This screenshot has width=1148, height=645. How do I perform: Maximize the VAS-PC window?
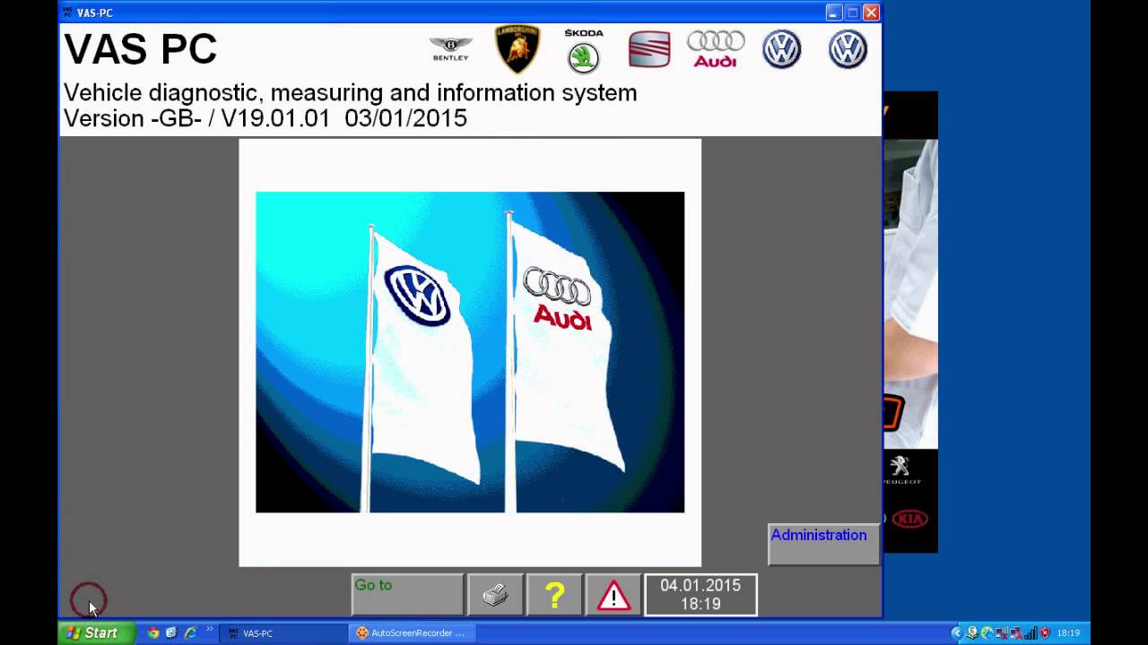pos(852,13)
